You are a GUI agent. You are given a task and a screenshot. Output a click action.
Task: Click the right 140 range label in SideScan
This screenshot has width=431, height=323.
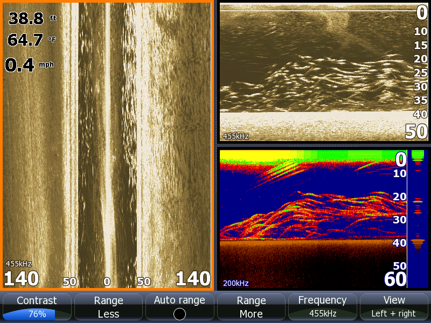click(193, 279)
